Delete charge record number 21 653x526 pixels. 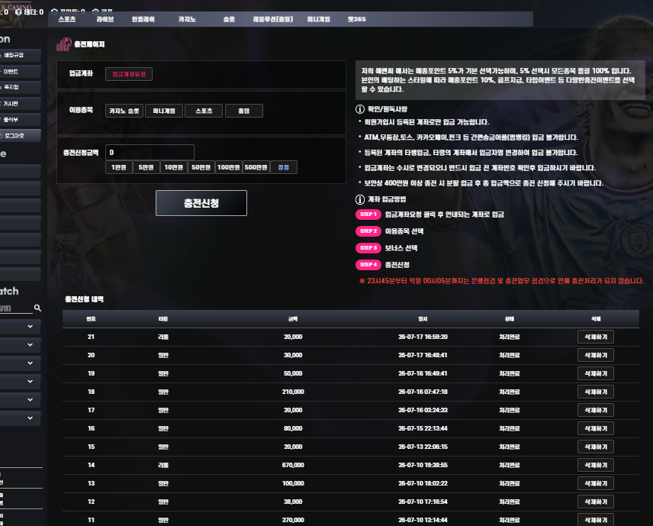596,337
